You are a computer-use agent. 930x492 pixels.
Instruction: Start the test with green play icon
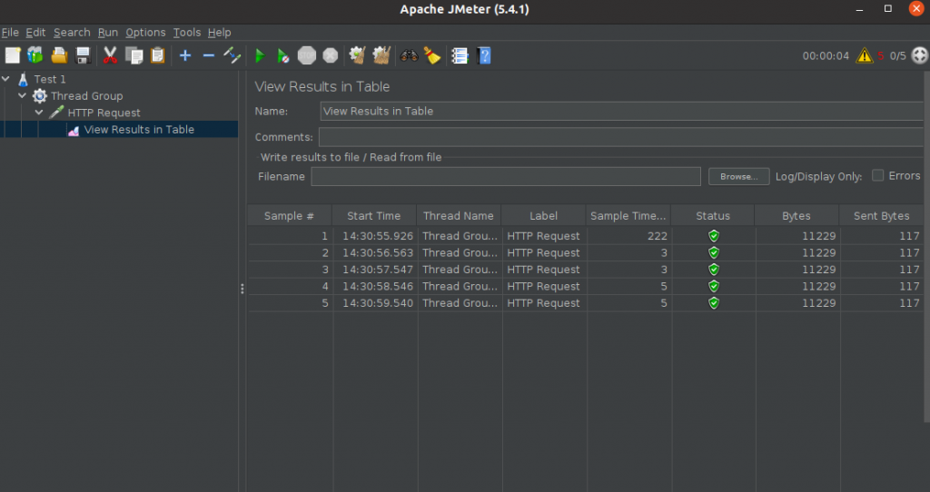[x=259, y=56]
